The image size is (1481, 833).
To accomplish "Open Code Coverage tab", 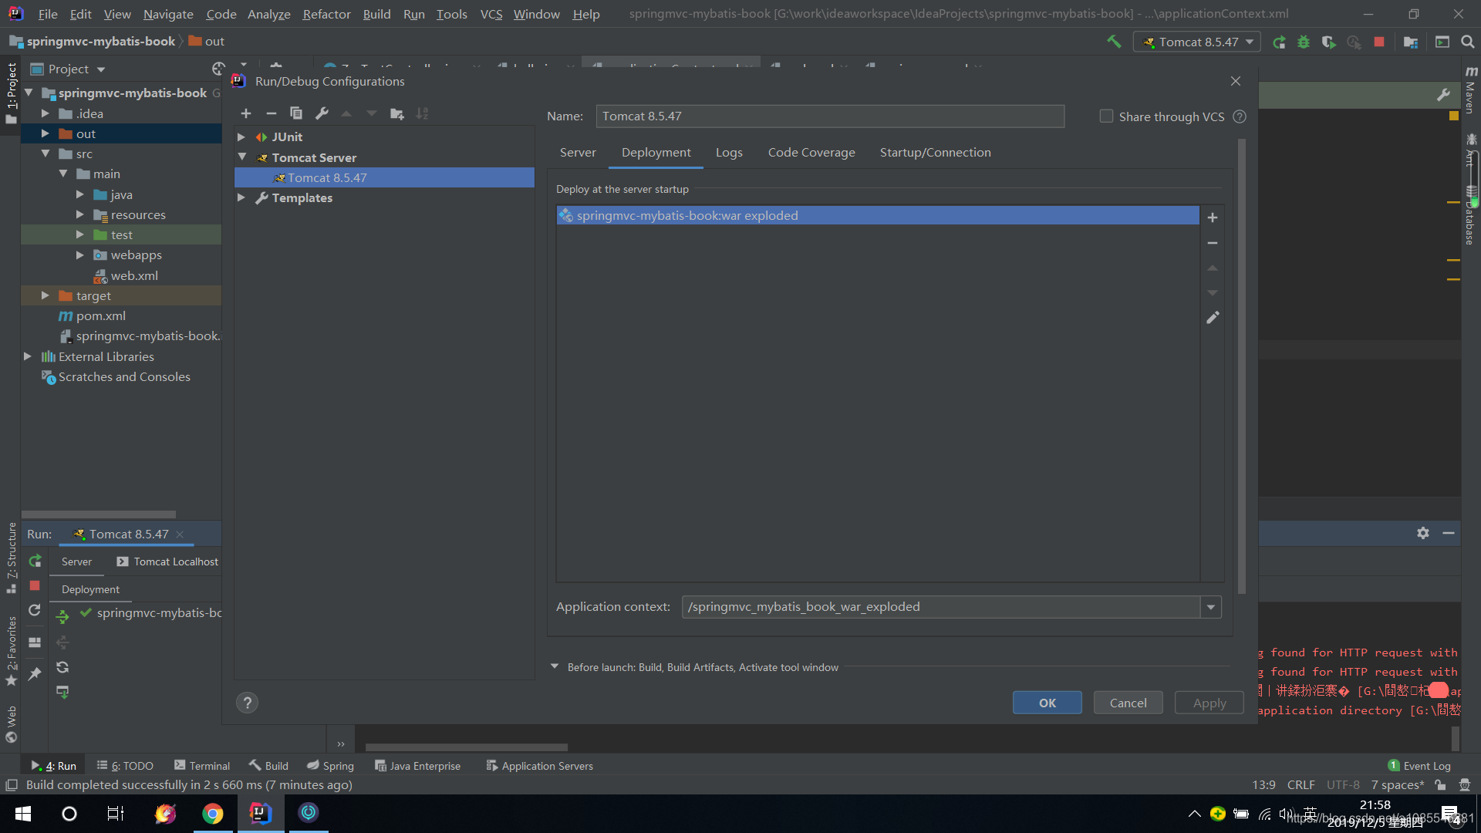I will click(x=811, y=152).
